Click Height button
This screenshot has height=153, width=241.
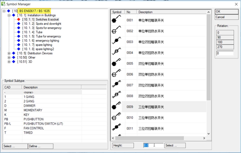coord(123,145)
